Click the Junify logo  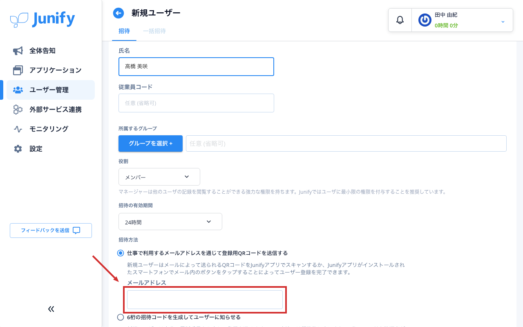coord(42,19)
